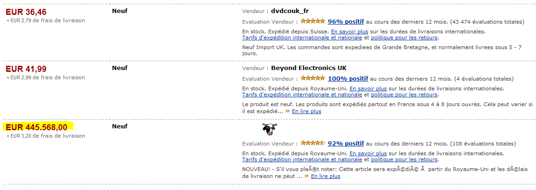Screen dimensions: 536x190
Task: Open the 96% positif feedback link
Action: point(345,22)
